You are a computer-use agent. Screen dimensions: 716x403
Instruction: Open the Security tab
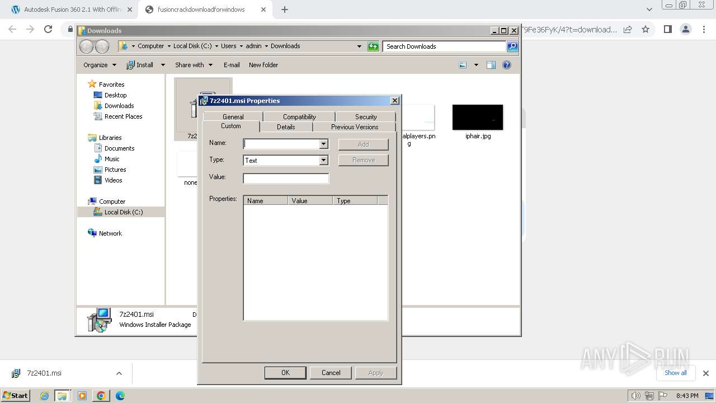366,116
